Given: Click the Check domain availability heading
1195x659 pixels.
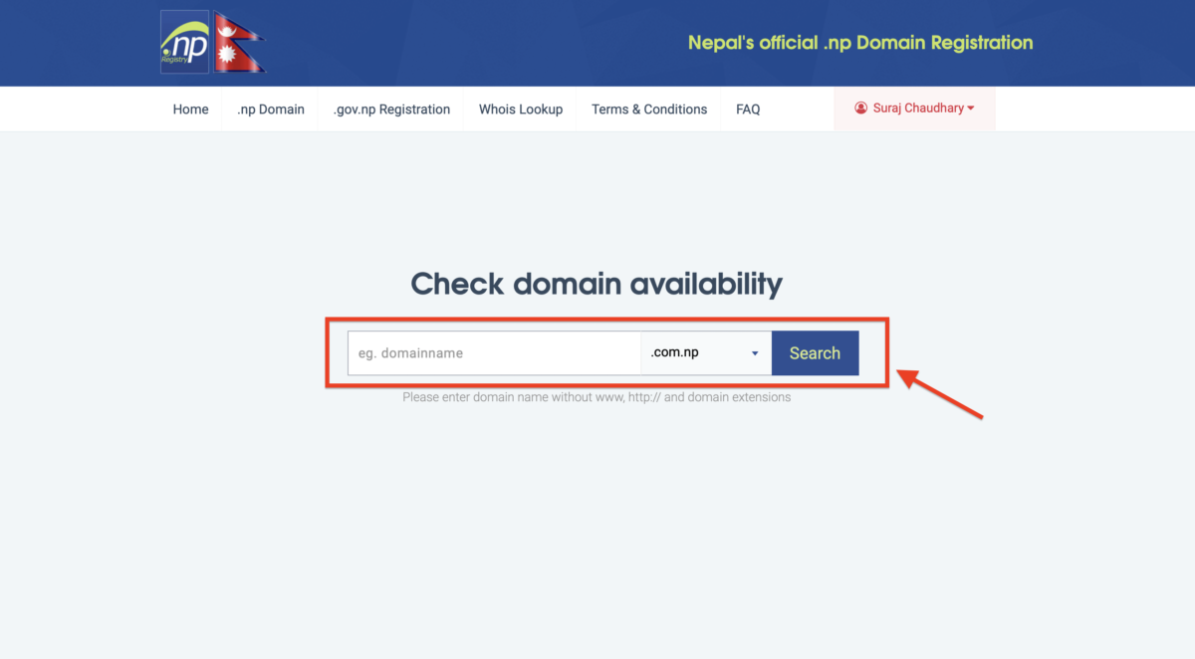Looking at the screenshot, I should click(596, 284).
